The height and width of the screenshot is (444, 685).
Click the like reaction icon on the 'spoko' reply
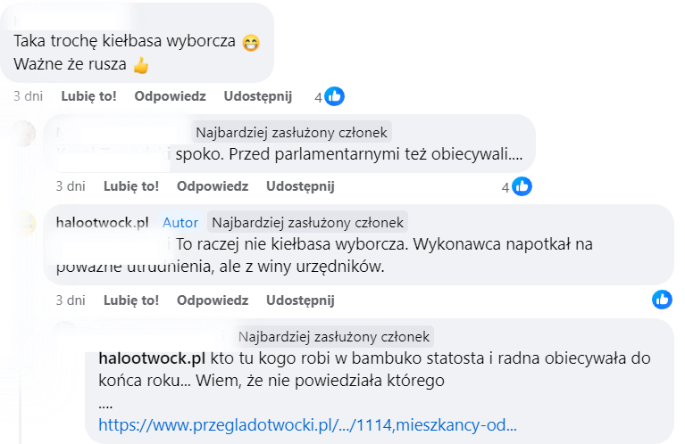pos(522,186)
